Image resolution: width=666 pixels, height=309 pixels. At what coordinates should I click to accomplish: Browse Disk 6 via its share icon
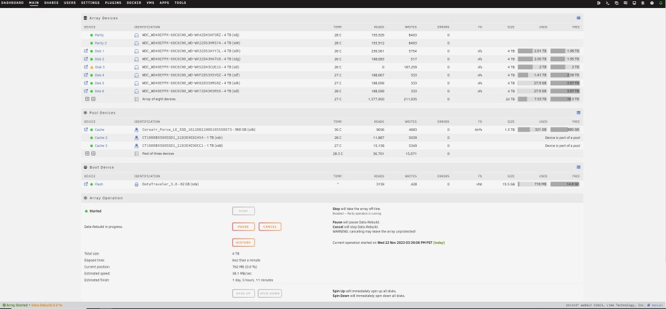(x=86, y=91)
